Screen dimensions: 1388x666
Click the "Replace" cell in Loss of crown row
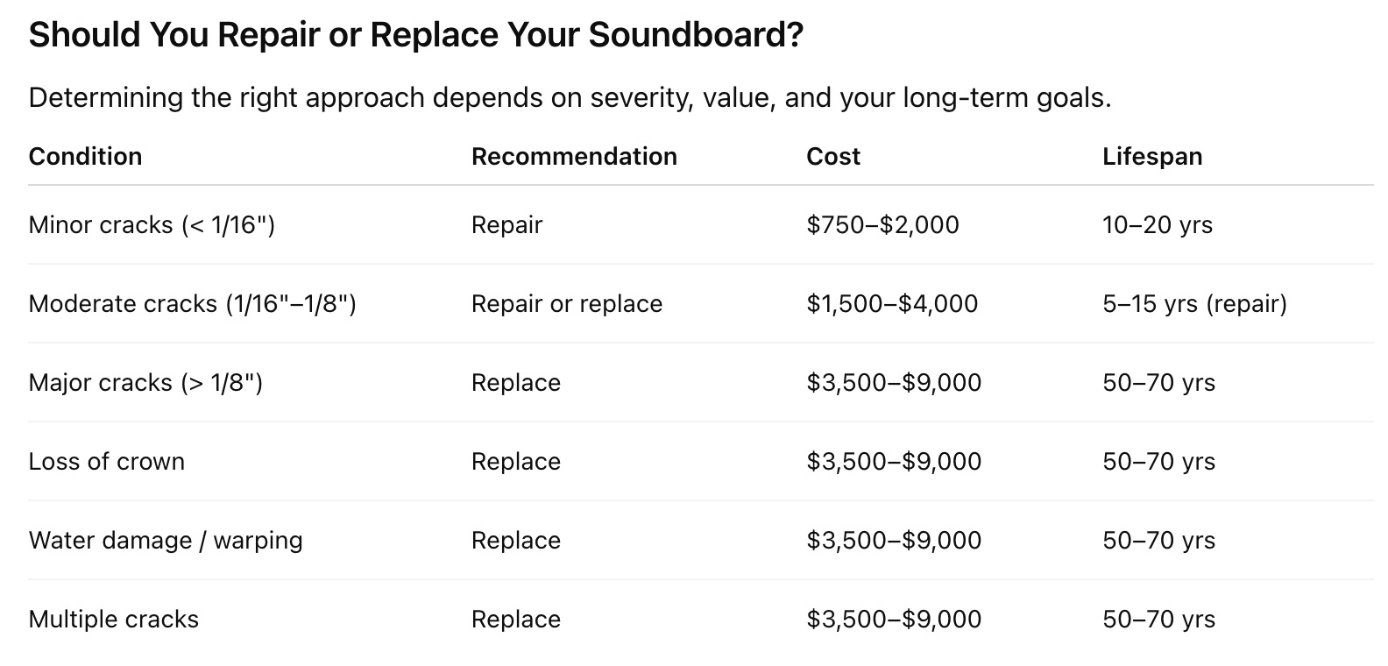click(x=515, y=462)
